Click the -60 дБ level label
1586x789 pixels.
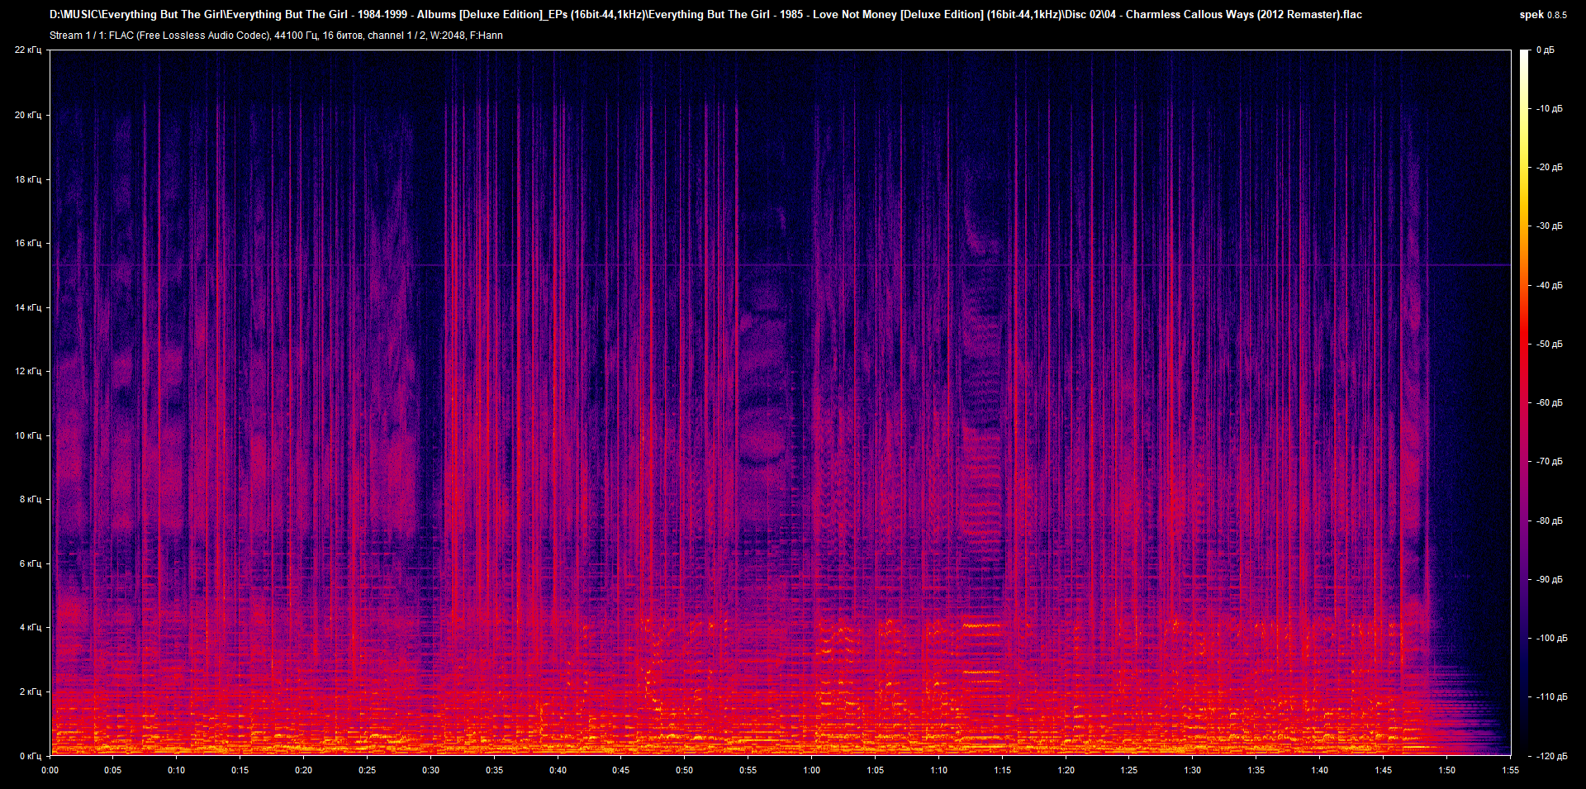point(1549,403)
